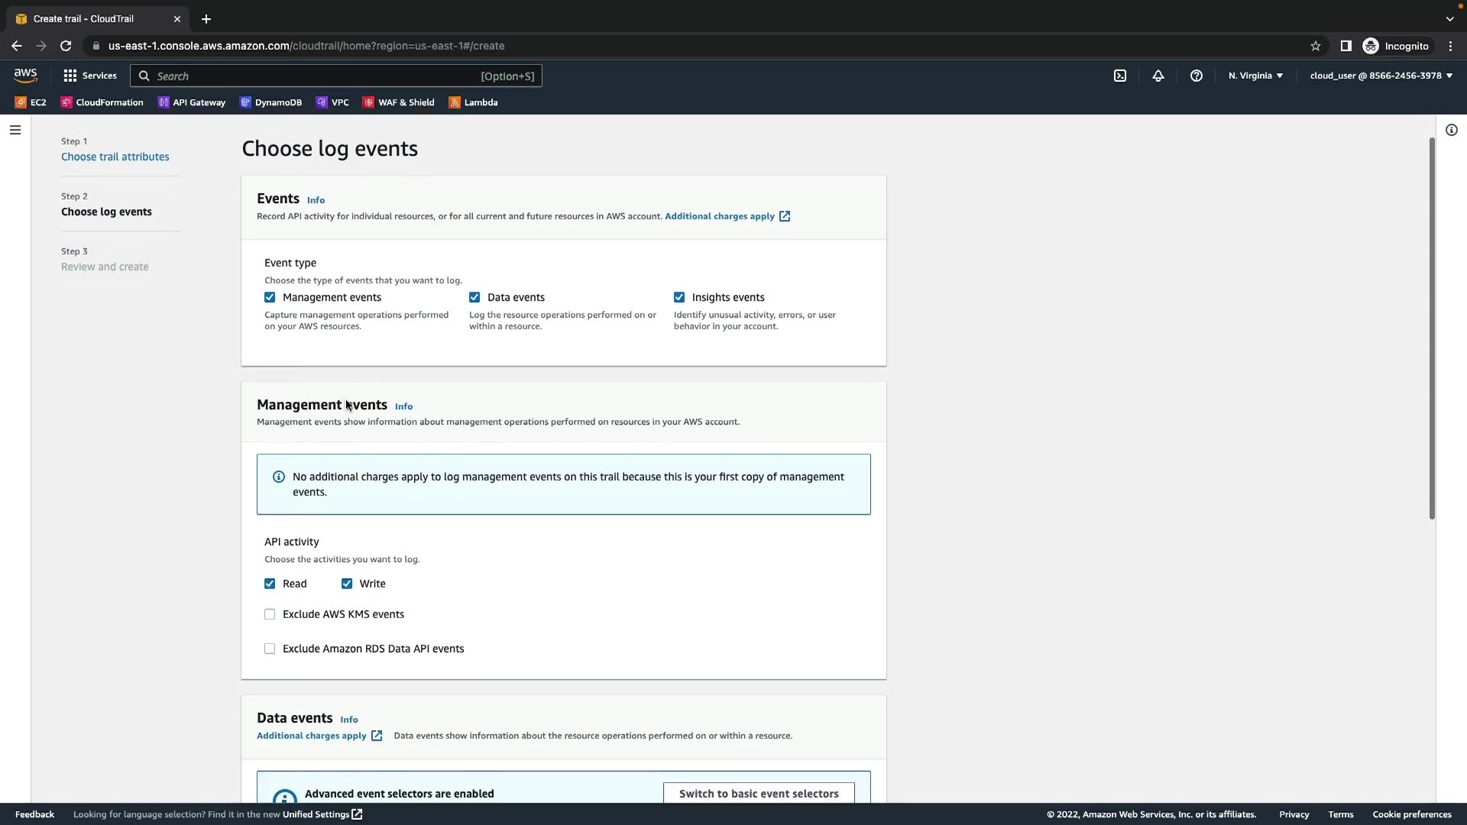The image size is (1467, 825).
Task: Uncheck the Data events checkbox
Action: pos(474,297)
